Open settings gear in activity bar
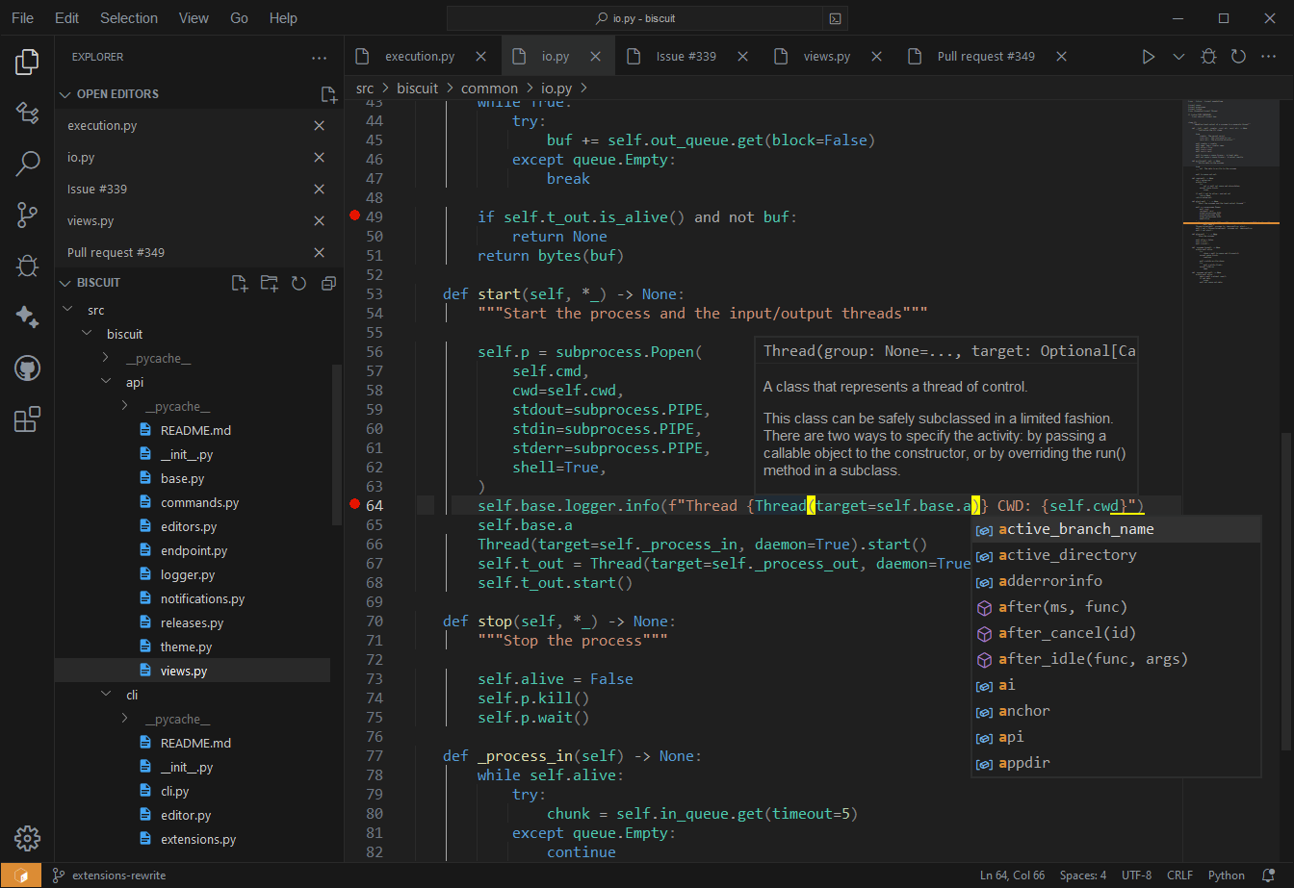Viewport: 1294px width, 888px height. tap(27, 838)
